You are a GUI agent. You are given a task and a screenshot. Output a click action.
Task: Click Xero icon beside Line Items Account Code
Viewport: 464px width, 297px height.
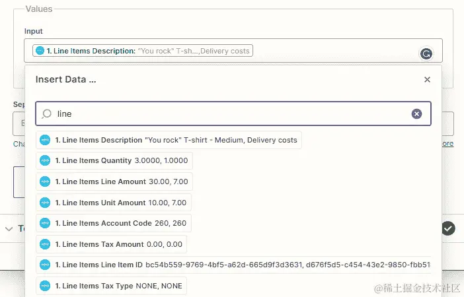[45, 223]
